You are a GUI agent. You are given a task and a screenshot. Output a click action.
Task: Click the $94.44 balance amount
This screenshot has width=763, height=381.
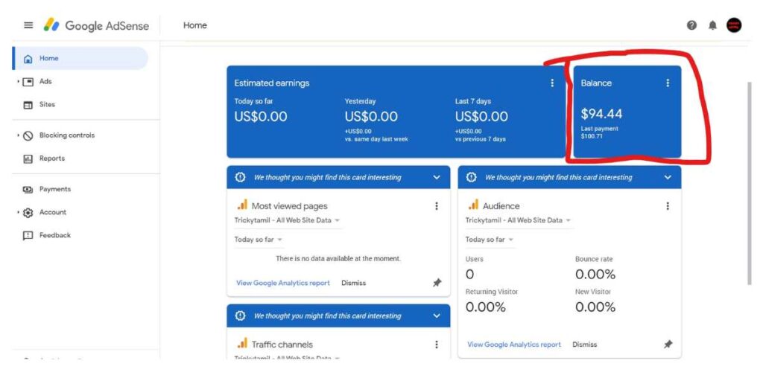[601, 114]
